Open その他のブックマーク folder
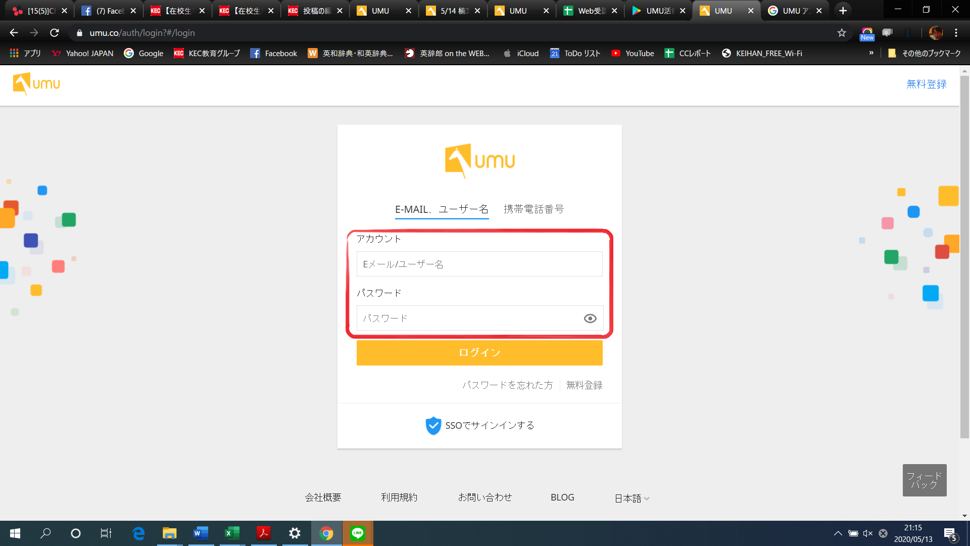Viewport: 970px width, 546px height. (925, 53)
